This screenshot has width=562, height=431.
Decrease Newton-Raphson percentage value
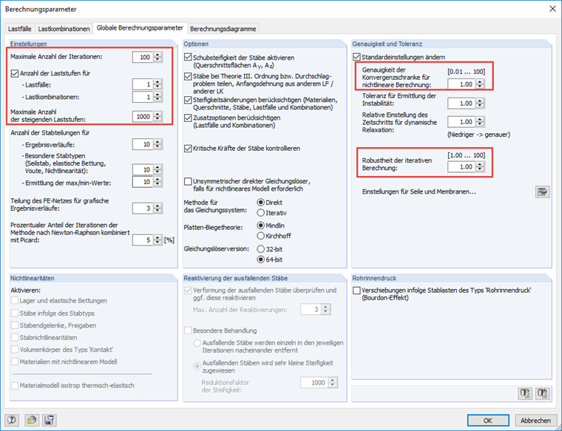pyautogui.click(x=158, y=242)
